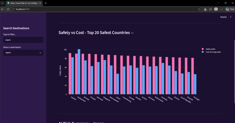
Task: Click the pink Safety Index legend swatch
Action: [203, 49]
